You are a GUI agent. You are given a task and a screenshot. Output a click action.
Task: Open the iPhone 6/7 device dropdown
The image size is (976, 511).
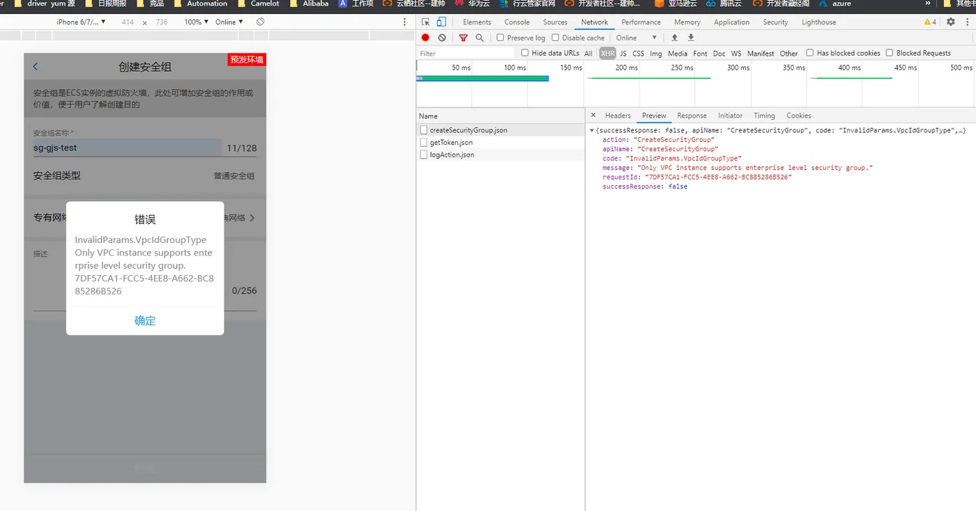coord(81,22)
